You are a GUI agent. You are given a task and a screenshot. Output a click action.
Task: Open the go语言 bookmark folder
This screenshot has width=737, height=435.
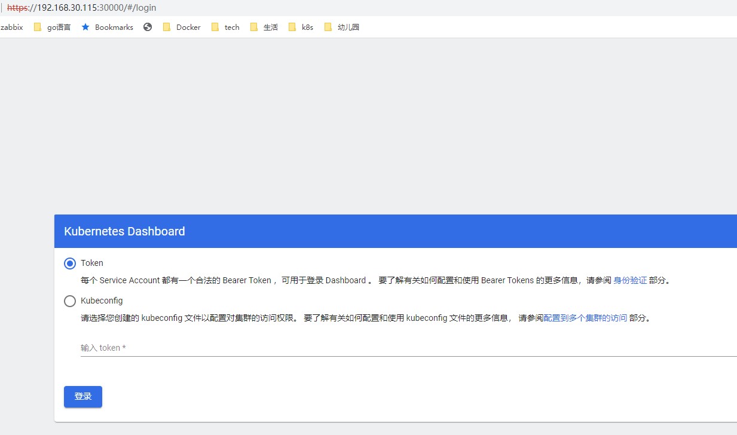point(52,27)
